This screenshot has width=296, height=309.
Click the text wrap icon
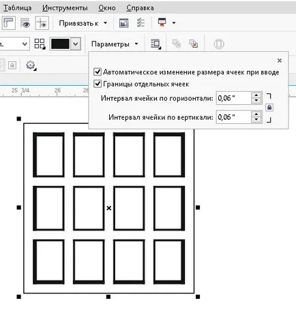click(x=156, y=44)
